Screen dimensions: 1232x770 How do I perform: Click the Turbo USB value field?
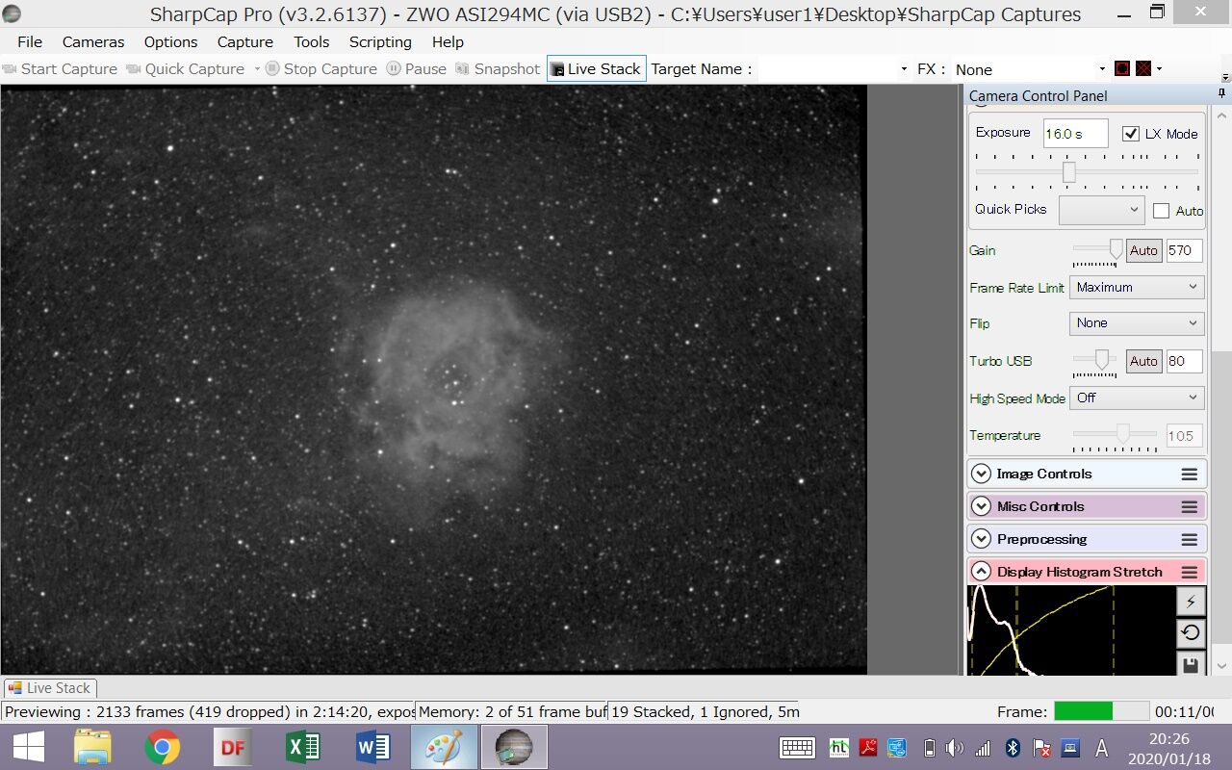(x=1184, y=361)
